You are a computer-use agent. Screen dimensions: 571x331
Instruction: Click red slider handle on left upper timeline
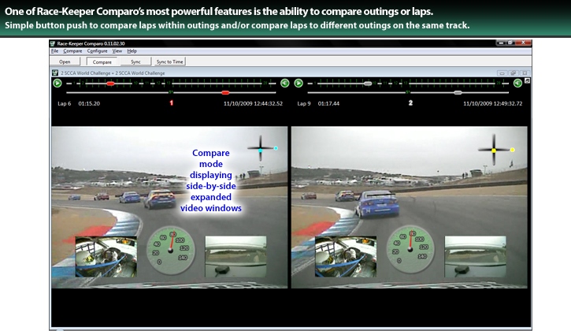point(111,83)
